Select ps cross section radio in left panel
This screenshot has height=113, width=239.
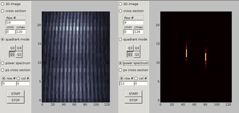(3, 70)
